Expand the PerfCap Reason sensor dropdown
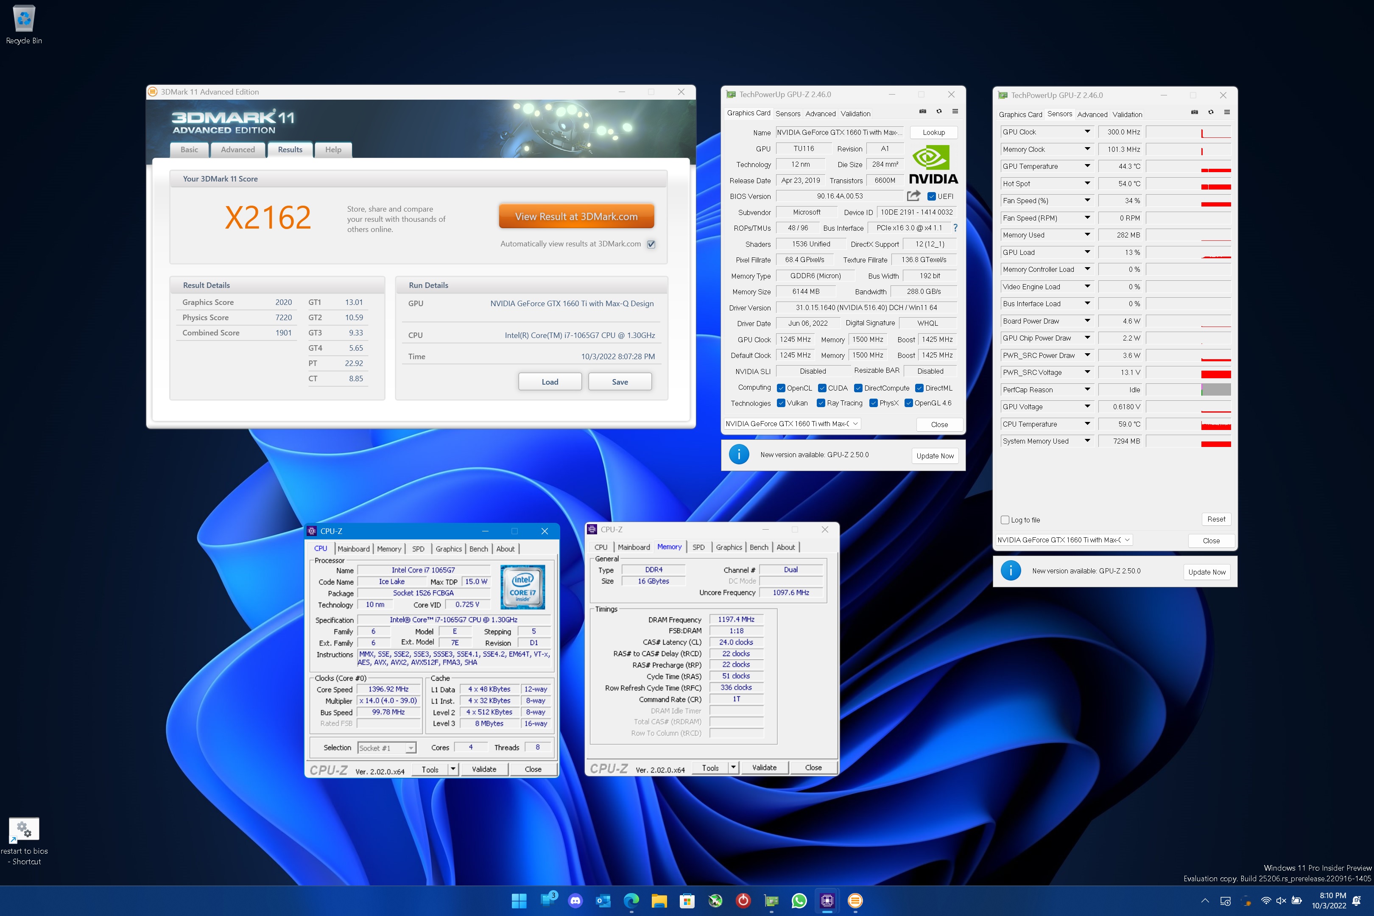The height and width of the screenshot is (916, 1374). pos(1087,390)
